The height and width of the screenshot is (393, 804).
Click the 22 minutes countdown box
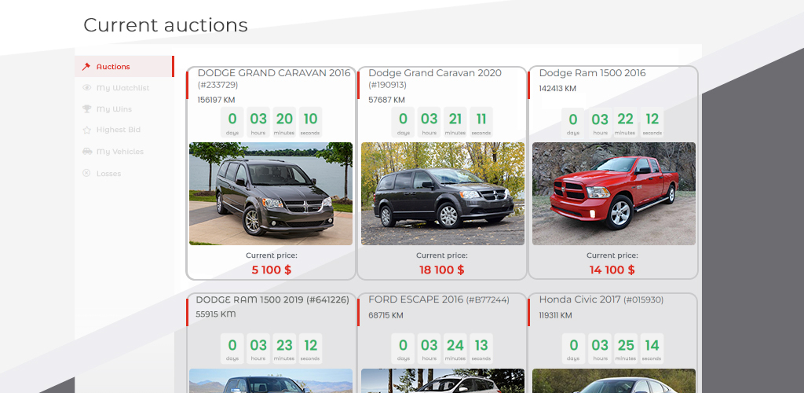pos(625,122)
